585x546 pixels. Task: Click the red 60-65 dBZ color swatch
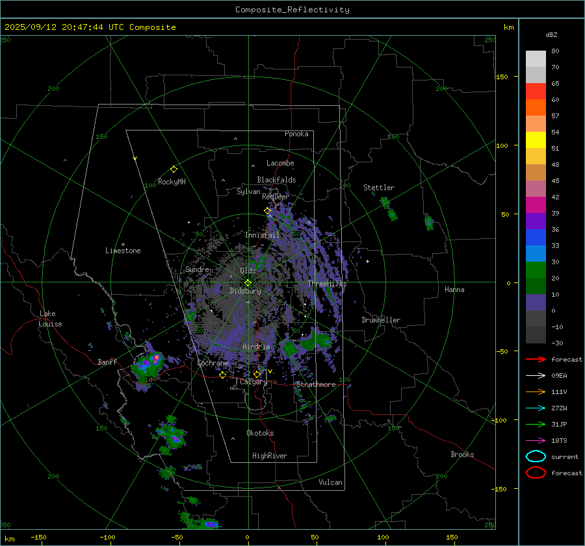tap(536, 92)
